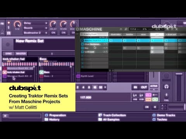Click the remix deck cover art thumbnail
186x139 pixels.
(x=8, y=44)
